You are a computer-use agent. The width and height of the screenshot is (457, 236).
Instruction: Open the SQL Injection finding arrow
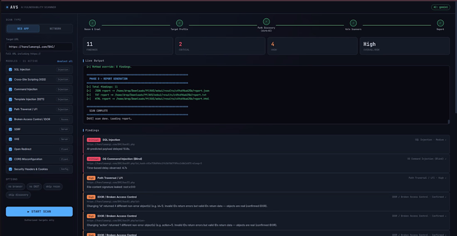[445, 140]
